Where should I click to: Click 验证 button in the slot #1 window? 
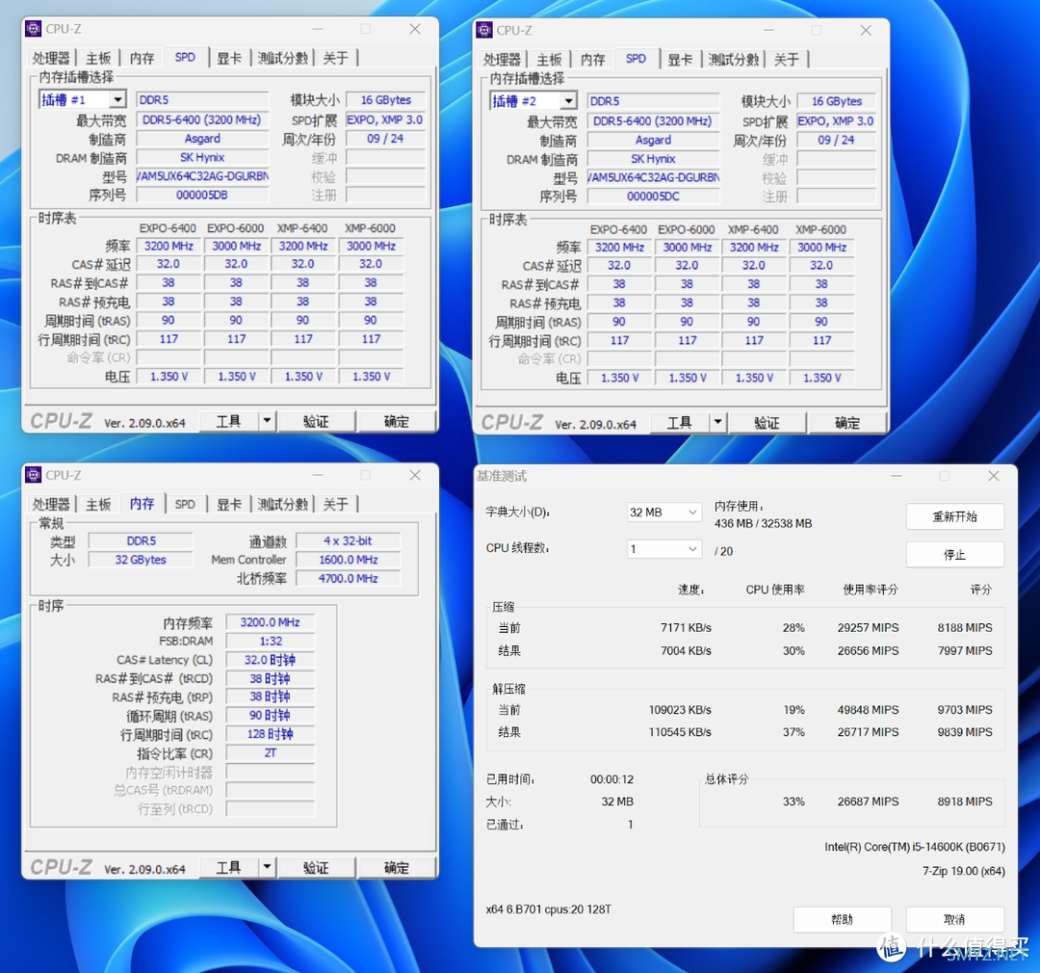pos(317,421)
